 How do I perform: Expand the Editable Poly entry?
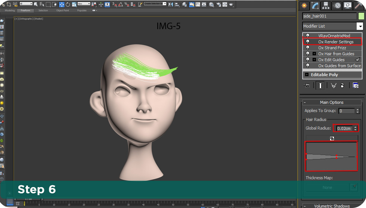point(307,75)
